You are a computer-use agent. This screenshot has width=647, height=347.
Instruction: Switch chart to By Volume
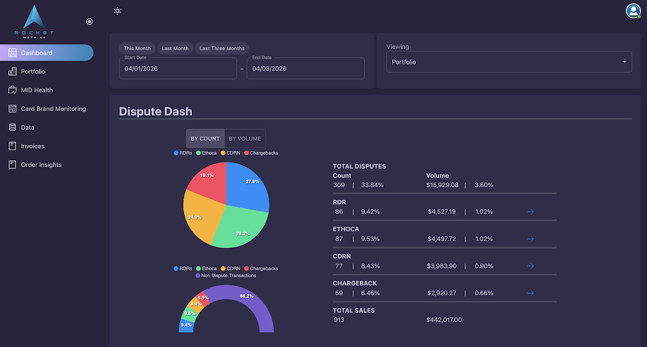coord(245,138)
